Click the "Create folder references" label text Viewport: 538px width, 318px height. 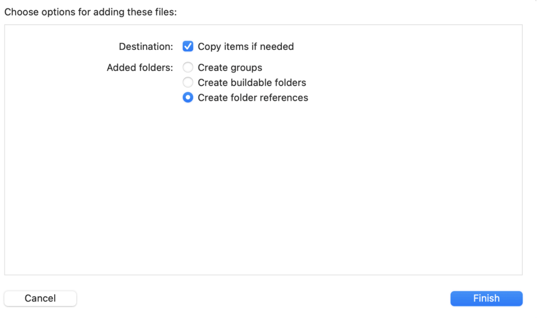pyautogui.click(x=253, y=98)
